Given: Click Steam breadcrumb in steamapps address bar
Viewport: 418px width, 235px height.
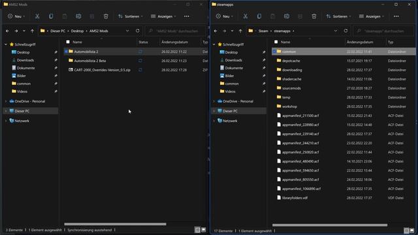Looking at the screenshot, I should click(263, 31).
